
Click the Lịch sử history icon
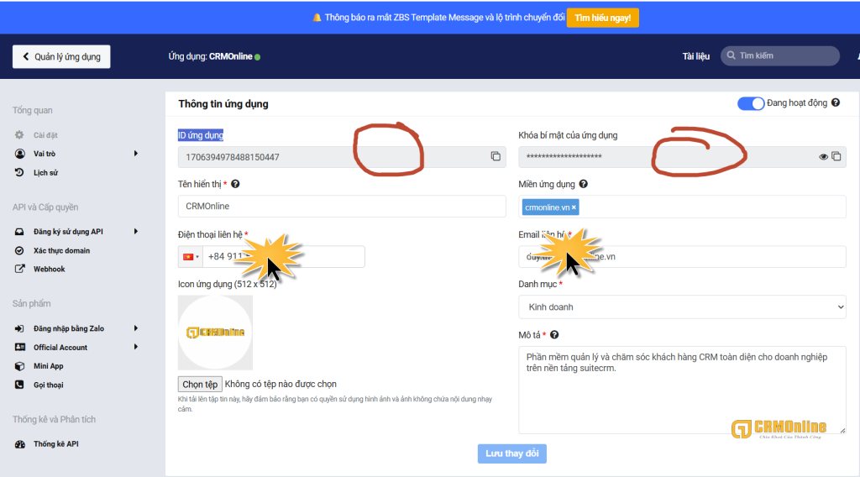click(x=19, y=172)
